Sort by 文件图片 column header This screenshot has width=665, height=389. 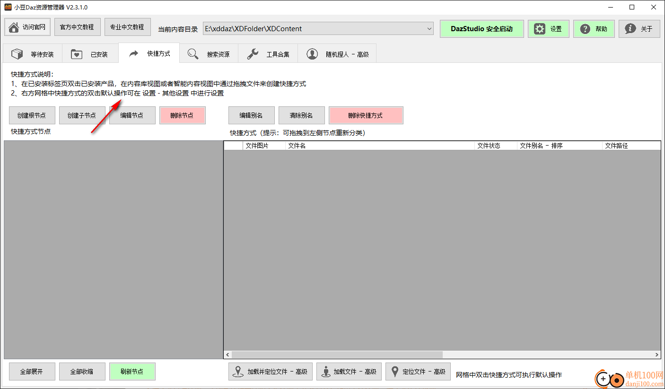[x=264, y=146]
